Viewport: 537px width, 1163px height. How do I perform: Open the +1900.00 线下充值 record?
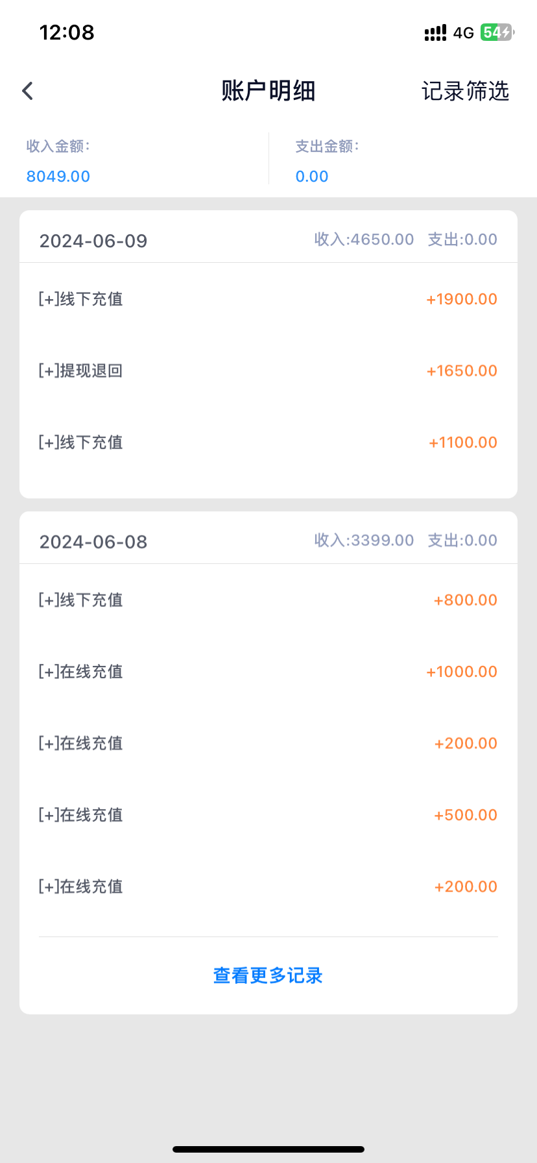point(268,299)
